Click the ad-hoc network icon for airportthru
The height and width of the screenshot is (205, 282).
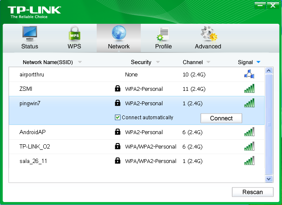click(249, 74)
